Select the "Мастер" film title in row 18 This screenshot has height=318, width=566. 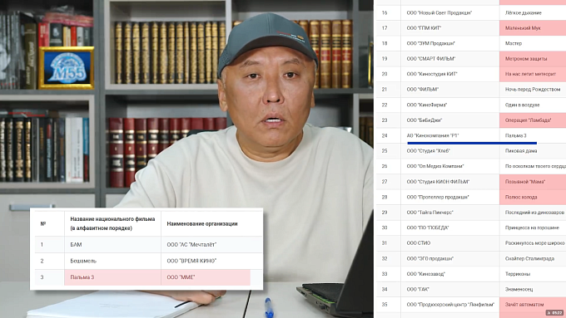click(x=533, y=43)
